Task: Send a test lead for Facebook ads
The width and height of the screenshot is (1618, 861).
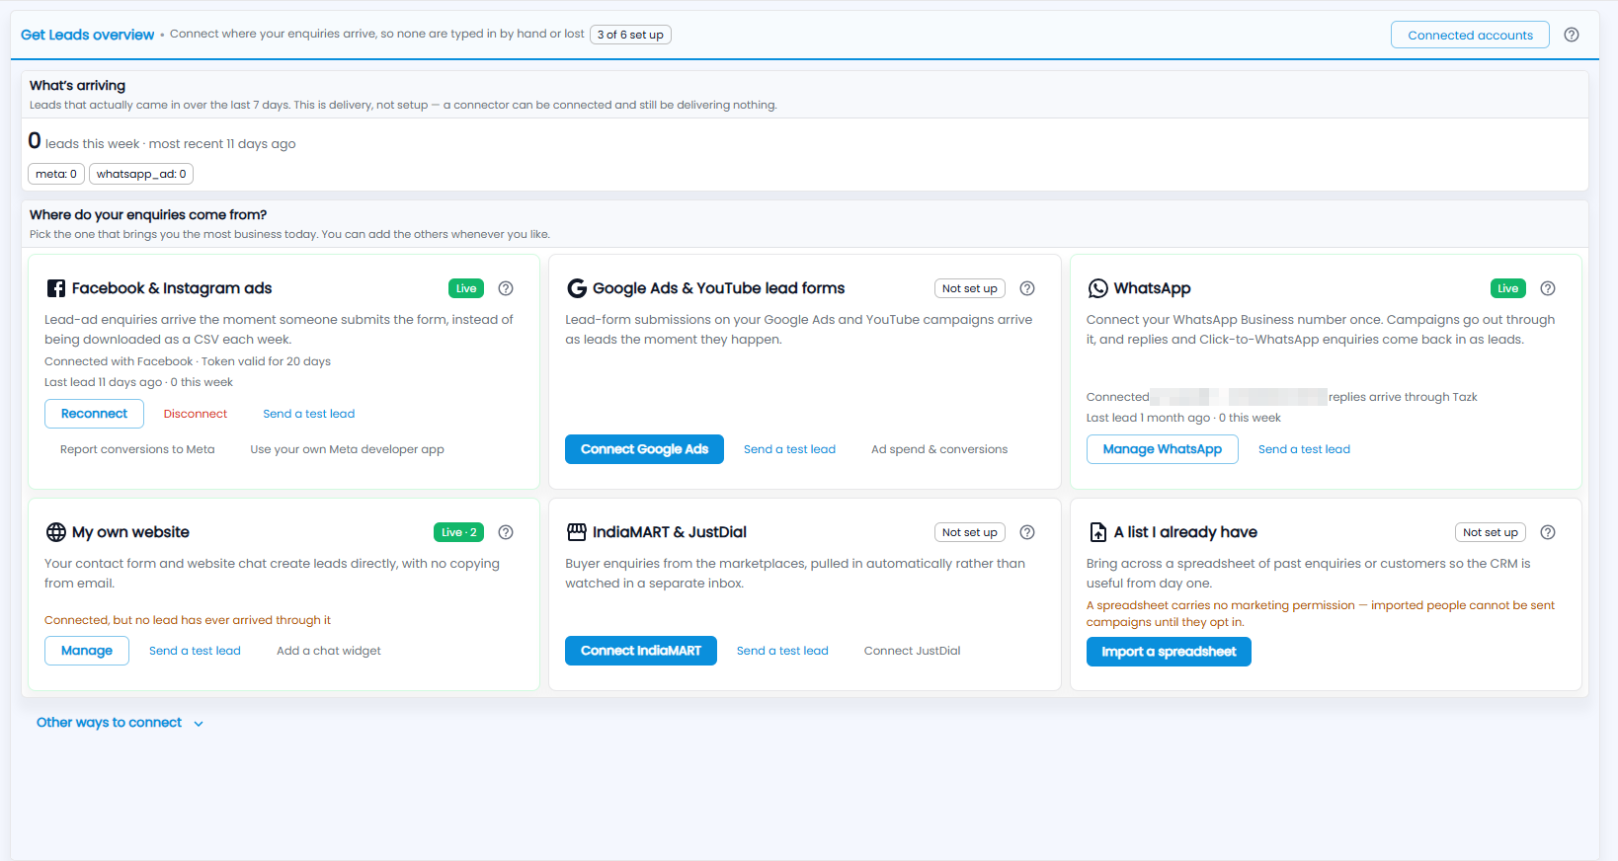Action: tap(308, 414)
